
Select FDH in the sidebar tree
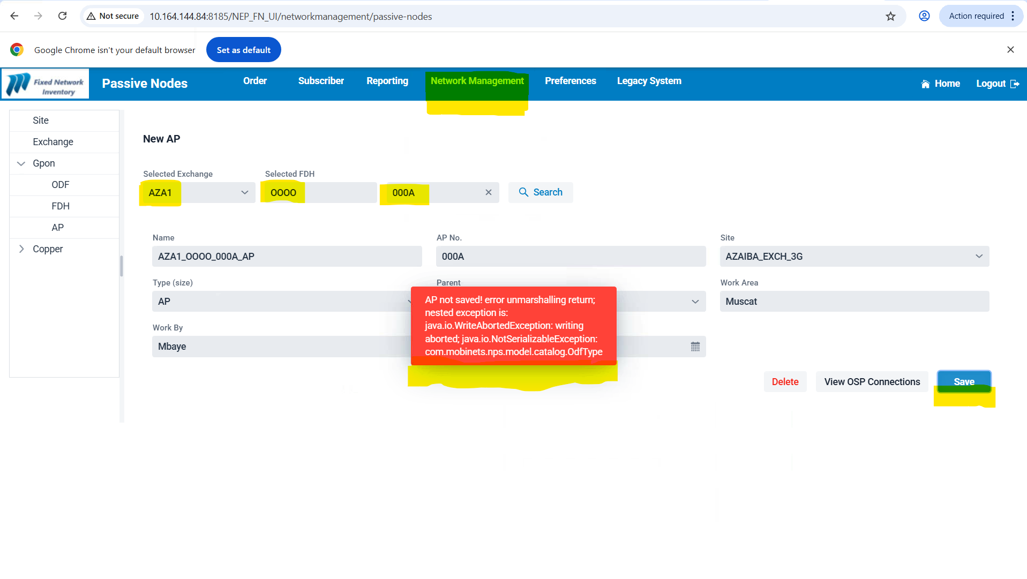click(x=61, y=206)
